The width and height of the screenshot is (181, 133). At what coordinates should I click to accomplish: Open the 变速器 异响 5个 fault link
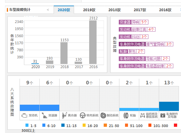tap(133, 22)
